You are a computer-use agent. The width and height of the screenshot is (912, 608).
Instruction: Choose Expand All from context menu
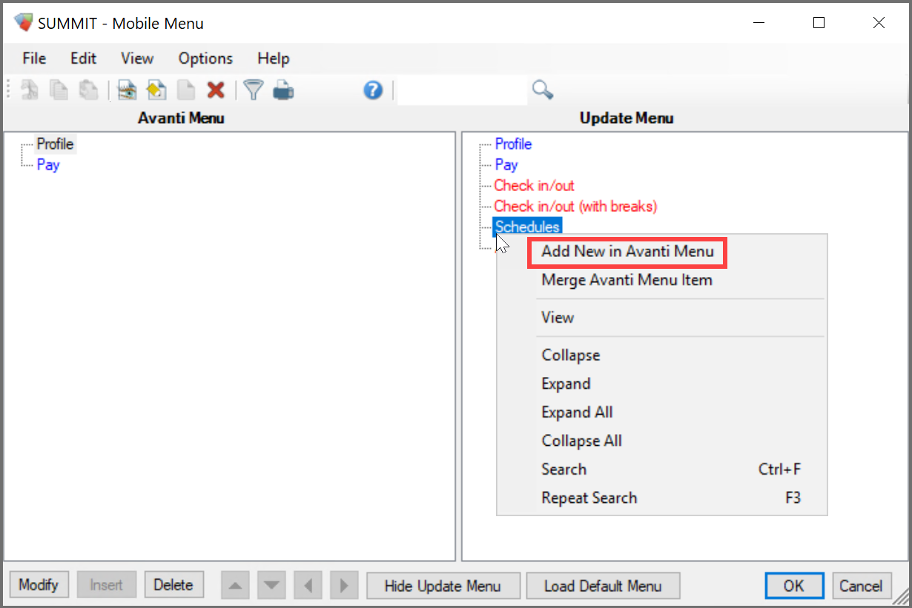577,412
